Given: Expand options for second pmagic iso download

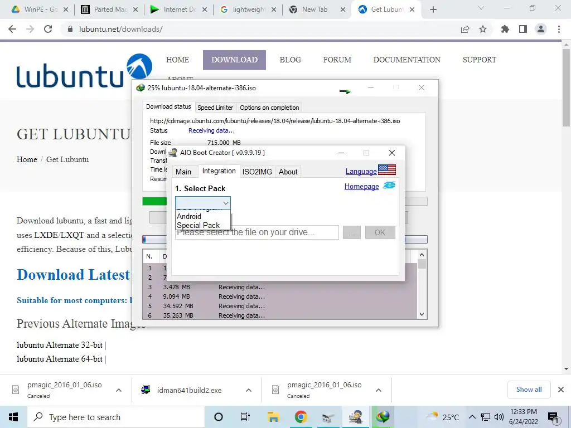Looking at the screenshot, I should [379, 390].
